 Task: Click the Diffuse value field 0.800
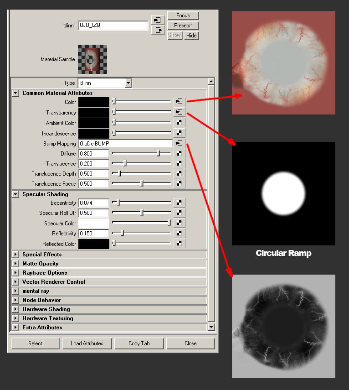coord(94,153)
